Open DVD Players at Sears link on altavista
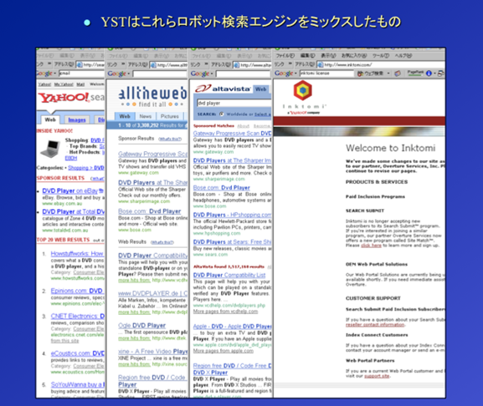The image size is (483, 406). click(x=232, y=242)
